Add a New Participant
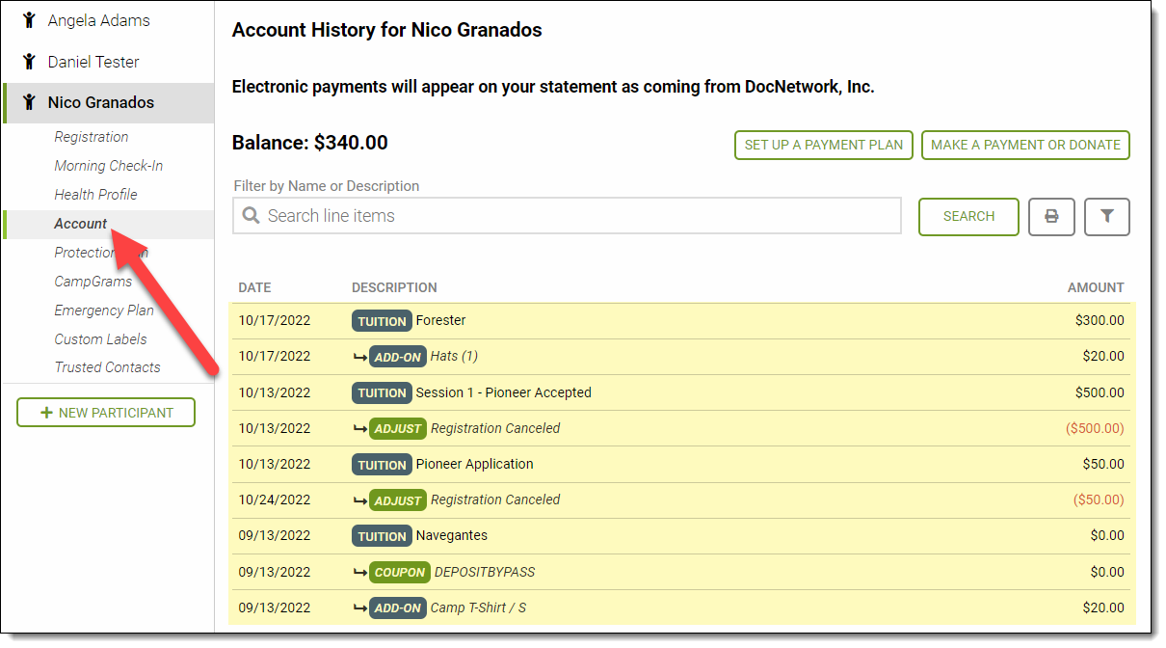 coord(106,413)
